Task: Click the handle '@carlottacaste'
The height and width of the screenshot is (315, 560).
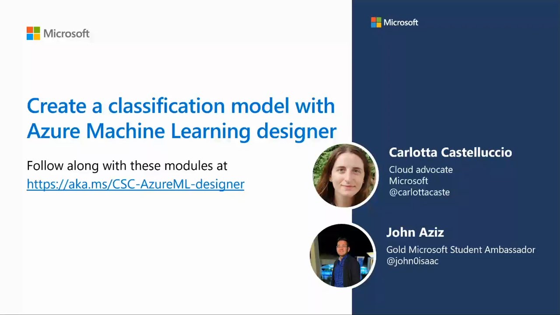Action: point(419,192)
